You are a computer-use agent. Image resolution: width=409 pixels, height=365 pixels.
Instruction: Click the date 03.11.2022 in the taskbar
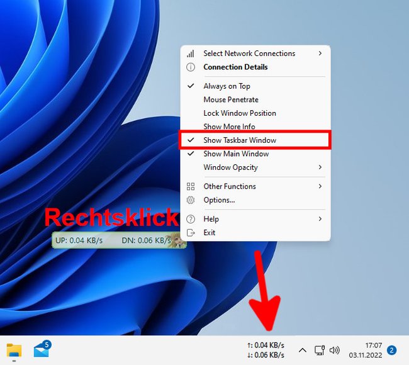pyautogui.click(x=366, y=355)
